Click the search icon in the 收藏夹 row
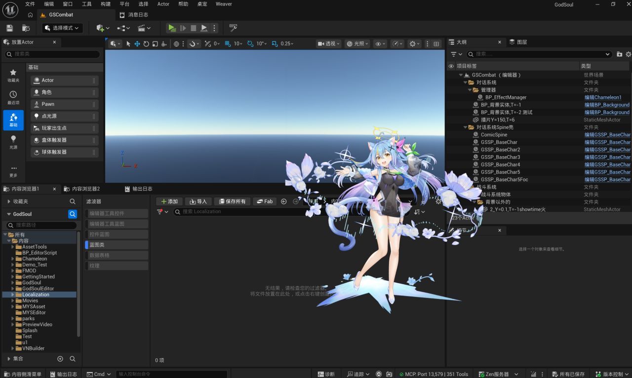This screenshot has width=632, height=378. [x=73, y=202]
